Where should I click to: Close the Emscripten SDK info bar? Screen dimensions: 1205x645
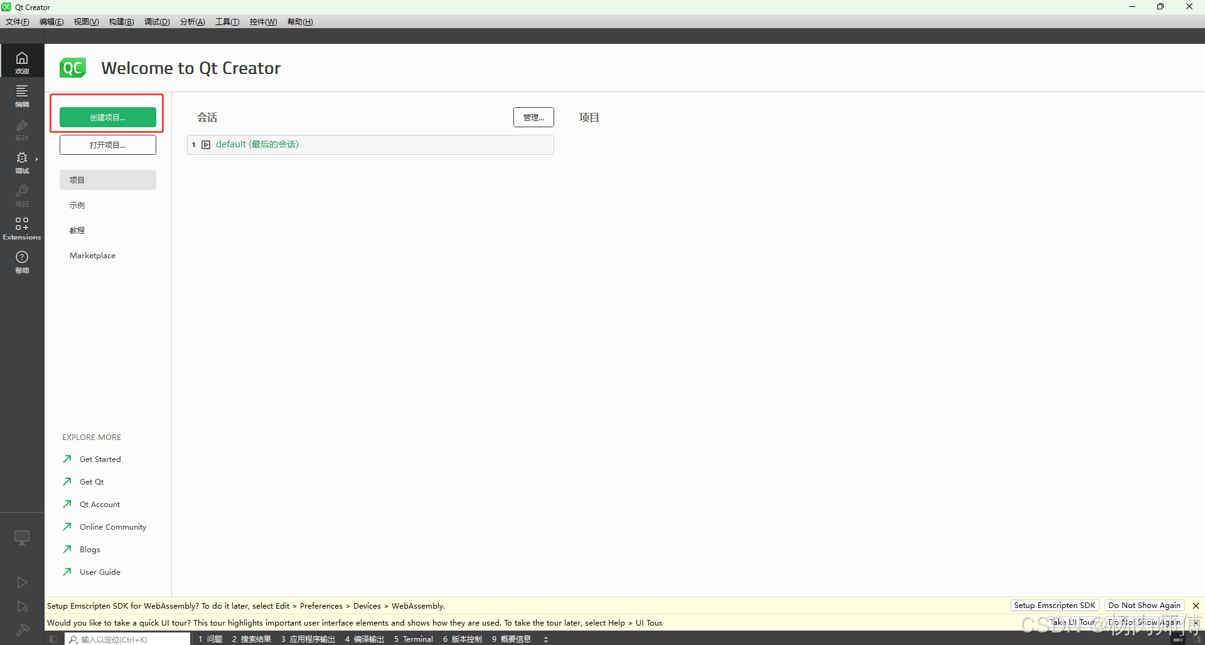click(x=1196, y=606)
